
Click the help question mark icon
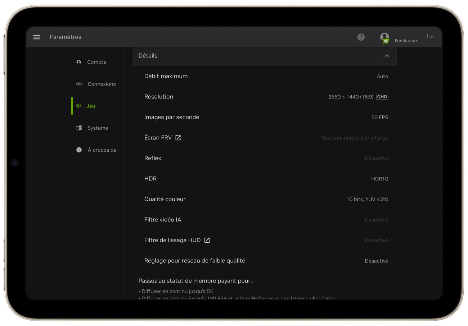tap(361, 37)
